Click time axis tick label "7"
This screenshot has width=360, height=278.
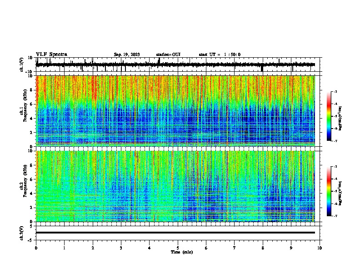pos(235,248)
